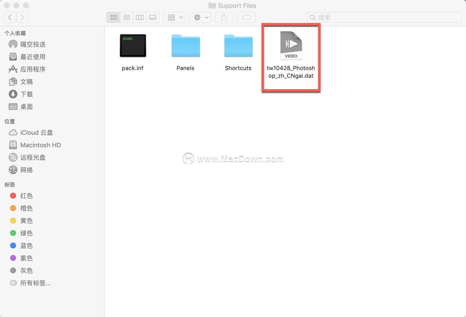Switch to gallery view mode

coord(153,18)
